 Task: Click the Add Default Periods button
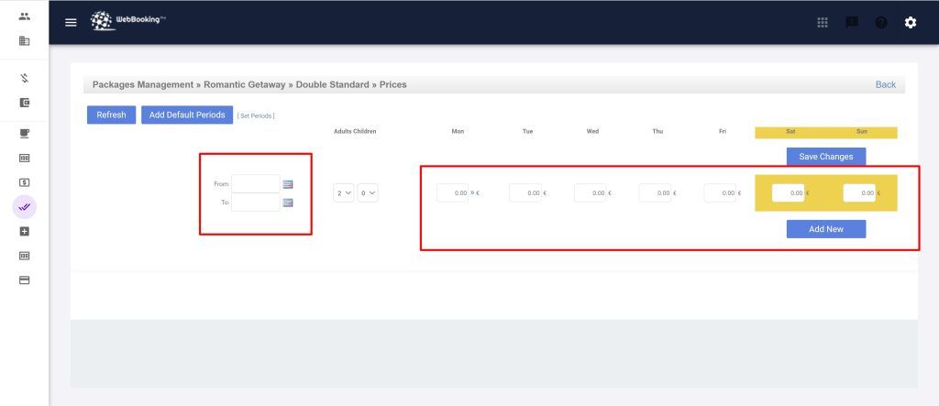click(x=187, y=115)
